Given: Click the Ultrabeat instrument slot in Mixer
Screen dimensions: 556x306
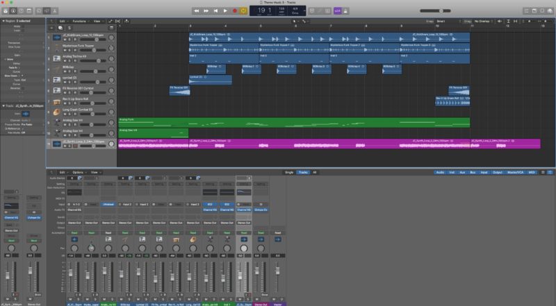Looking at the screenshot, I should tap(108, 205).
